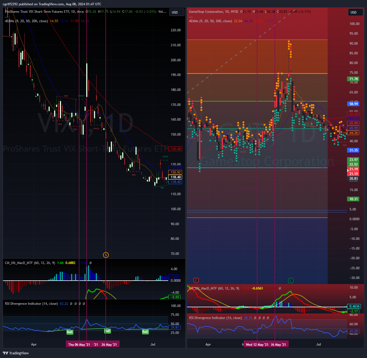Select the red horizontal line near the 92 level

(257, 40)
